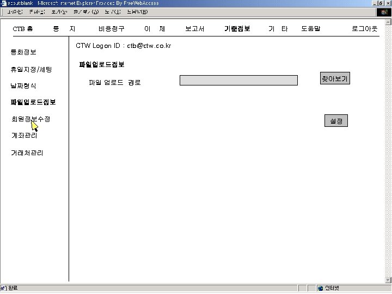
Task: Open 거래처관리 client management
Action: [x=27, y=153]
